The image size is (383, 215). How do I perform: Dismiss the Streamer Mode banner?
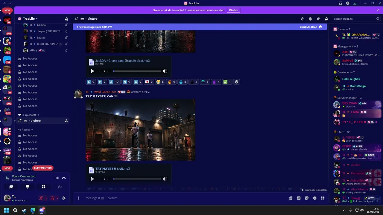378,10
